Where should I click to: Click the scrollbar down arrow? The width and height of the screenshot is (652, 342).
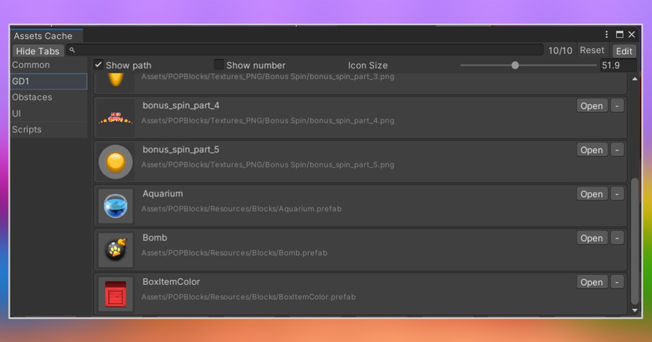click(x=635, y=311)
